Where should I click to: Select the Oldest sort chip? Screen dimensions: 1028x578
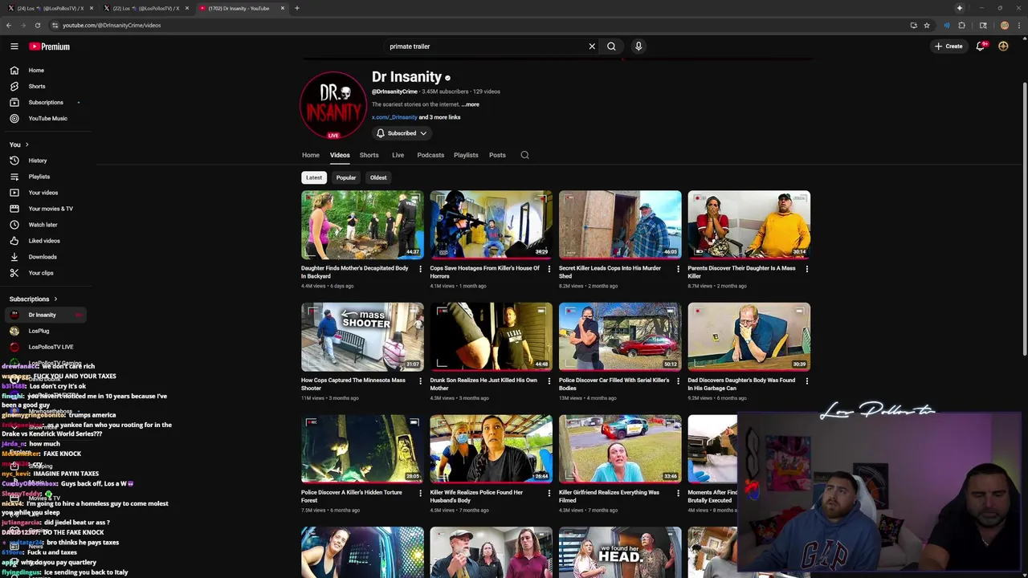tap(378, 177)
